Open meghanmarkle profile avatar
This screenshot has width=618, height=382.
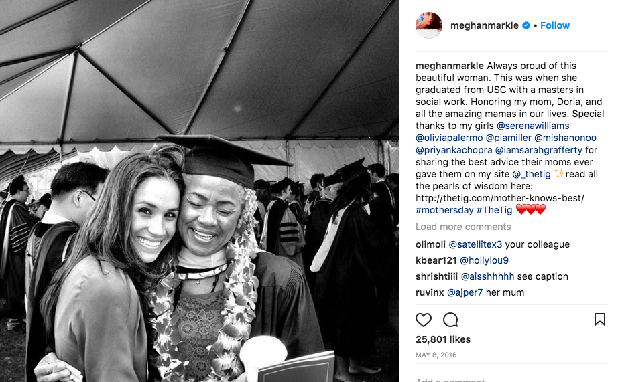click(x=429, y=25)
